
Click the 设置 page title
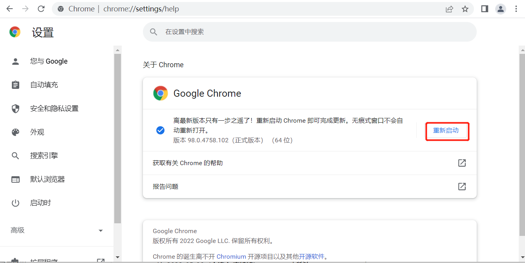point(42,32)
